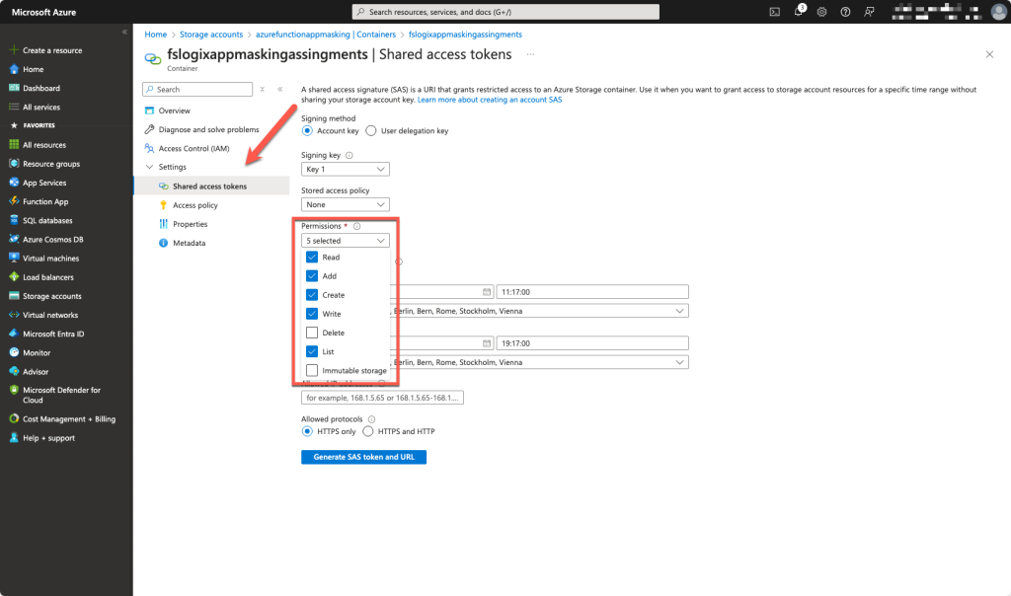The width and height of the screenshot is (1011, 596).
Task: Open Properties menu item
Action: click(x=190, y=224)
